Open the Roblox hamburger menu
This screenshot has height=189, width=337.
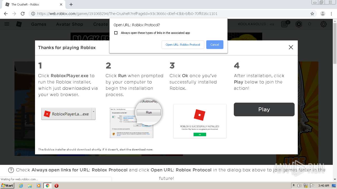(x=7, y=24)
